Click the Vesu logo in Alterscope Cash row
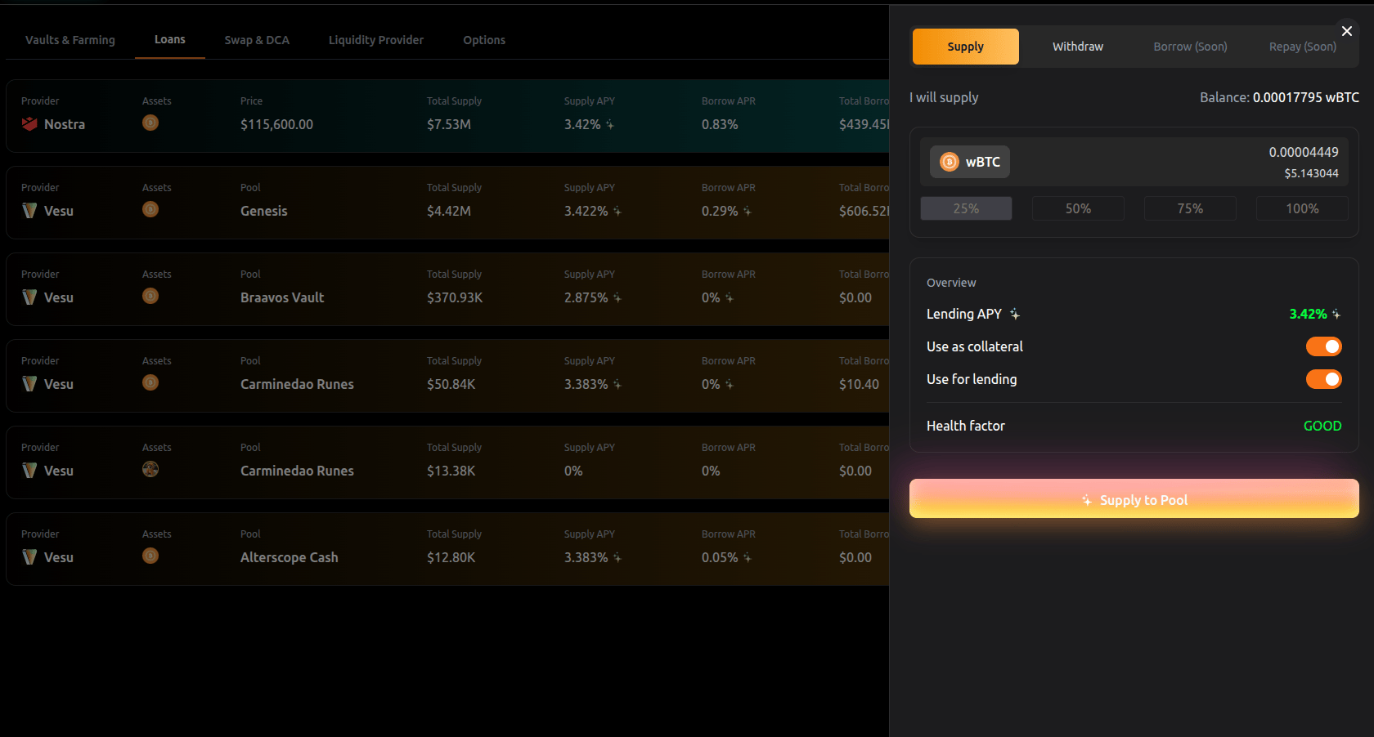Viewport: 1374px width, 737px height. coord(29,557)
